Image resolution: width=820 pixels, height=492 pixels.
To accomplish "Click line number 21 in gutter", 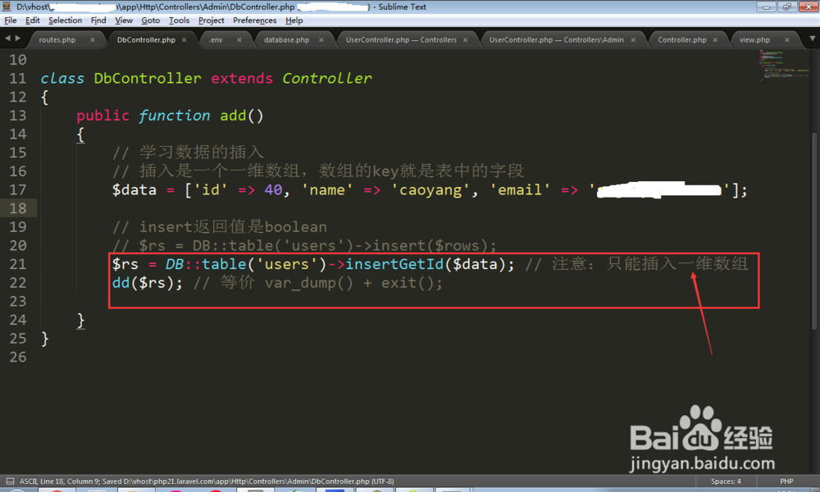I will (18, 264).
